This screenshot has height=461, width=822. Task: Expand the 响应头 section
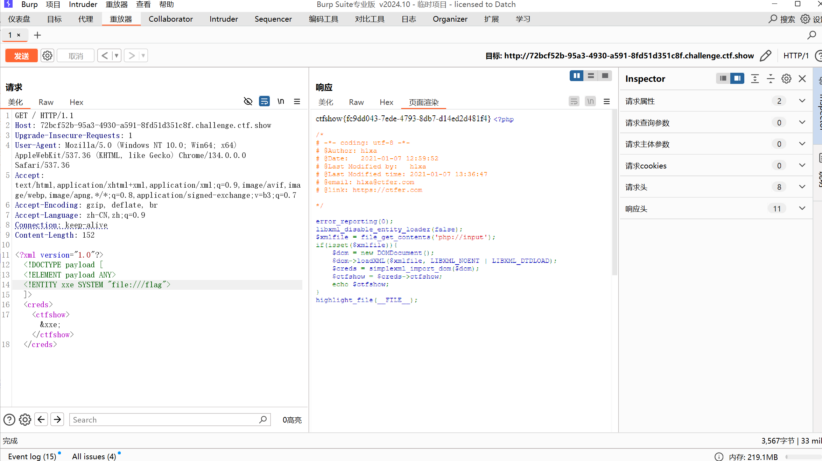(x=802, y=209)
